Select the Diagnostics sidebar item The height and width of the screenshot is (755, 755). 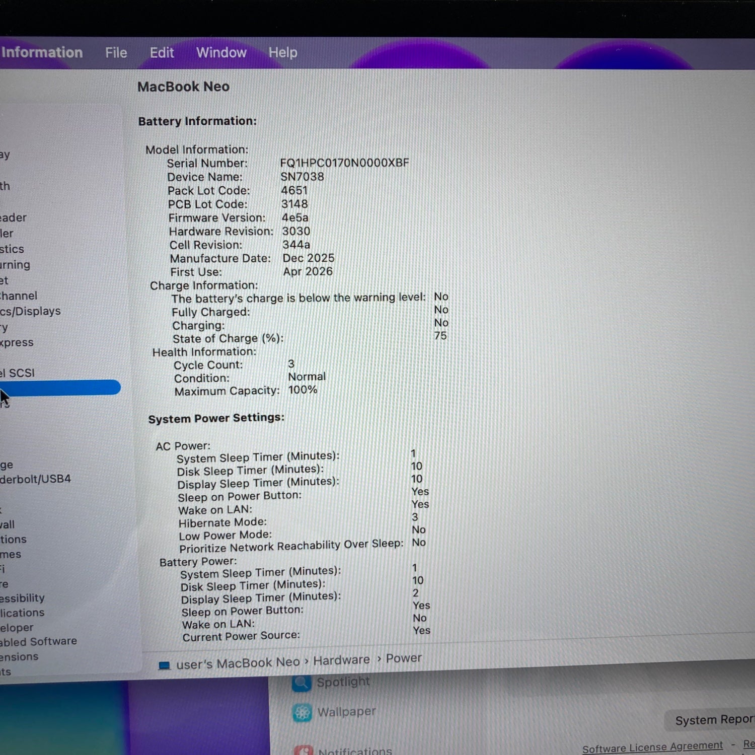coord(12,249)
